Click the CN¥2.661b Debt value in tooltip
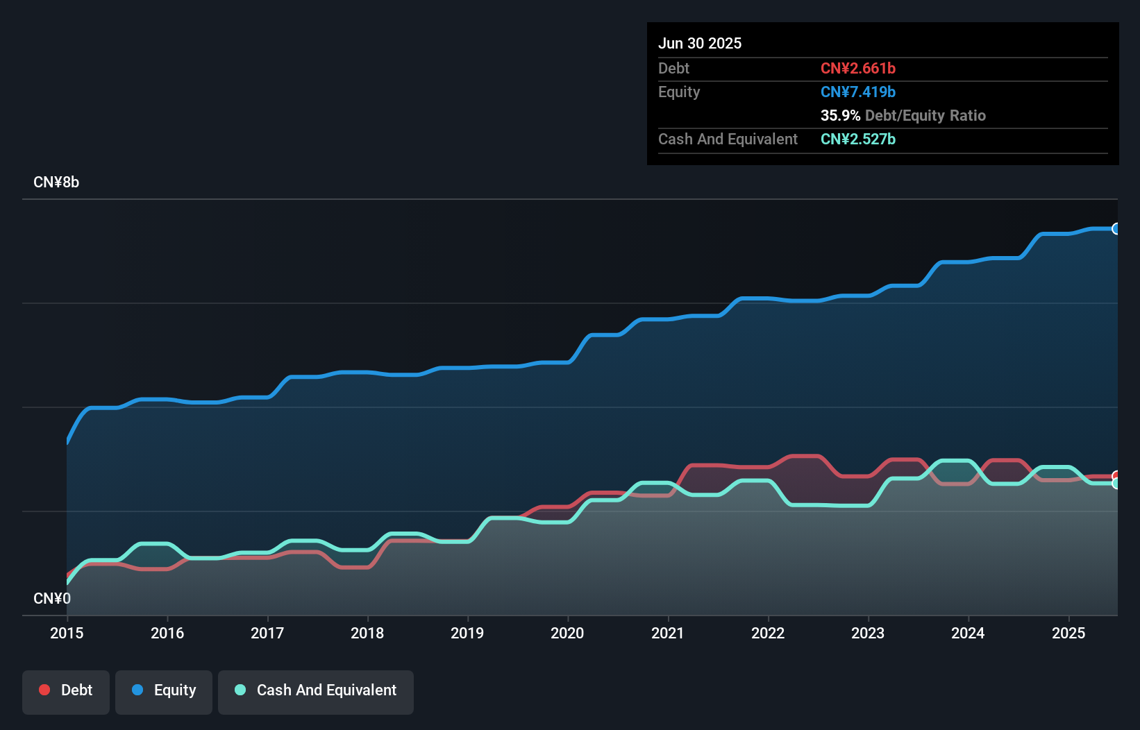 click(x=858, y=68)
